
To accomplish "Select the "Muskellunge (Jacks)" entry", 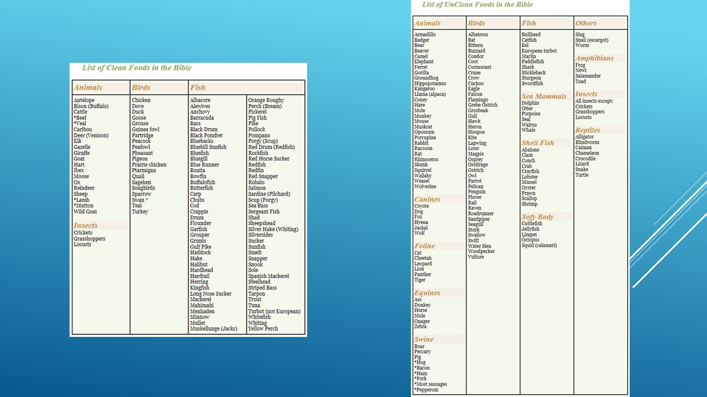I will [213, 329].
